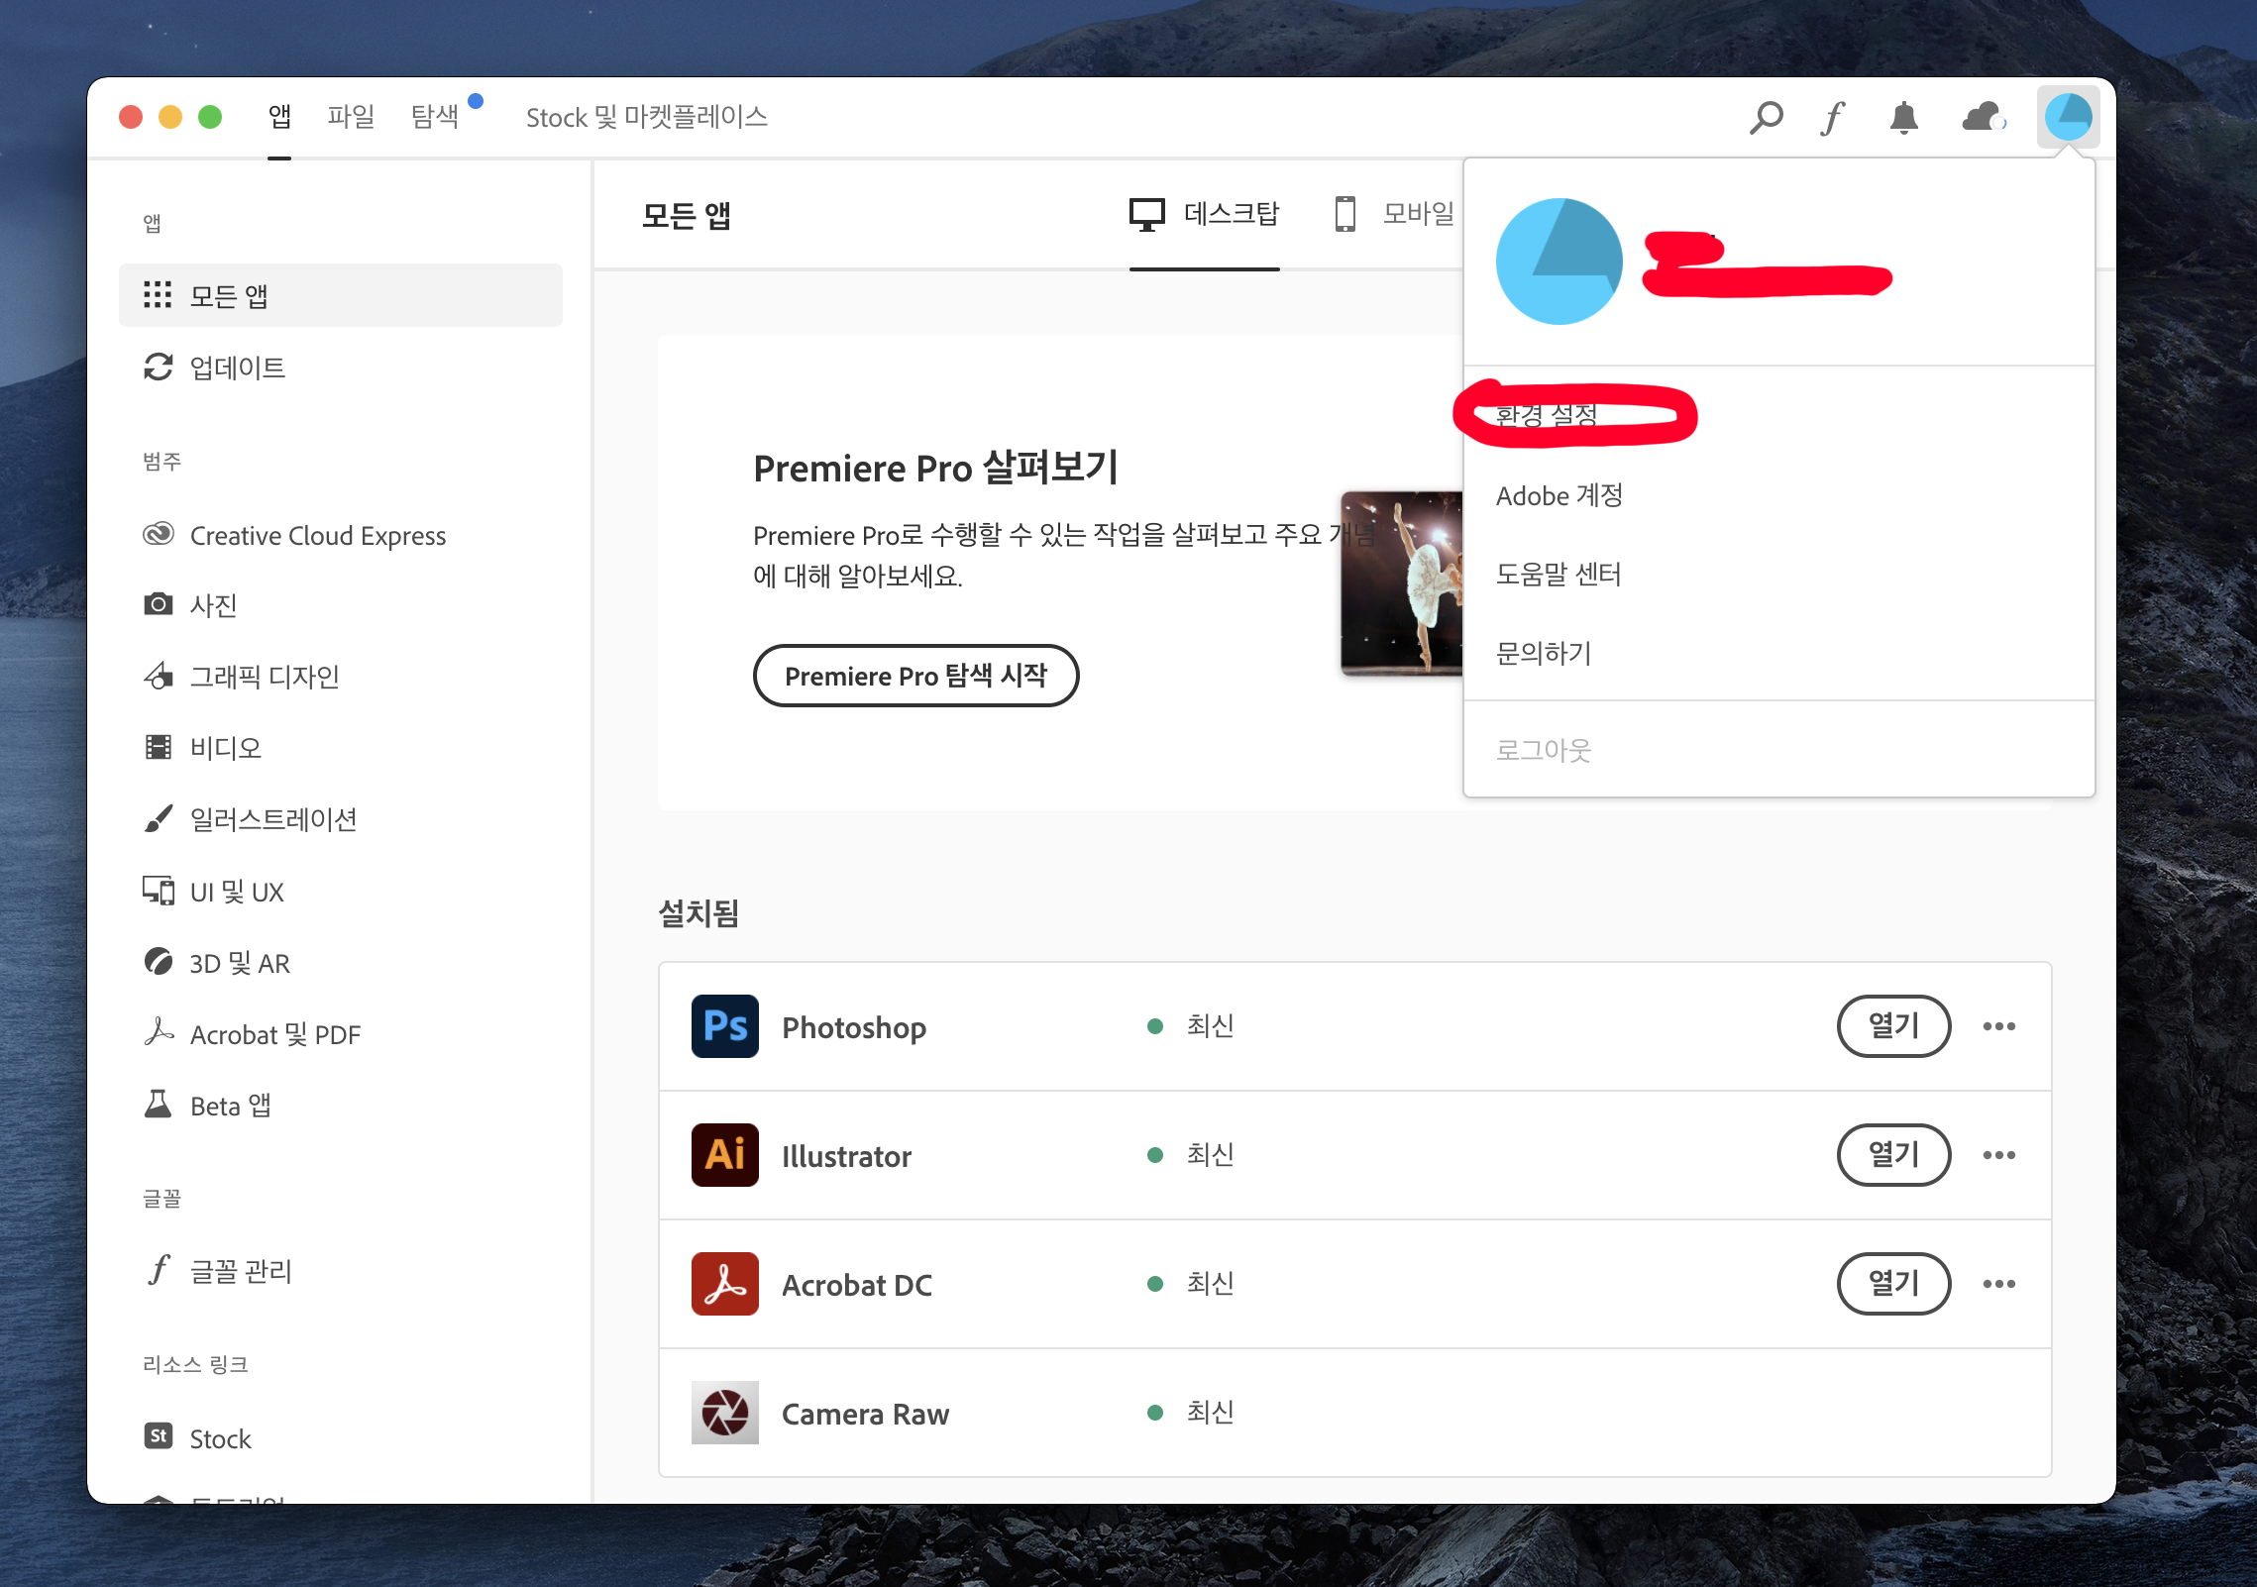The height and width of the screenshot is (1587, 2257).
Task: Select 모든 앱 label in sidebar
Action: [229, 295]
